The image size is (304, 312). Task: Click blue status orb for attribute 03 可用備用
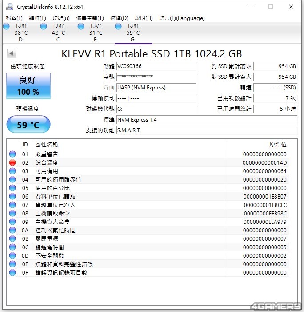coord(12,171)
